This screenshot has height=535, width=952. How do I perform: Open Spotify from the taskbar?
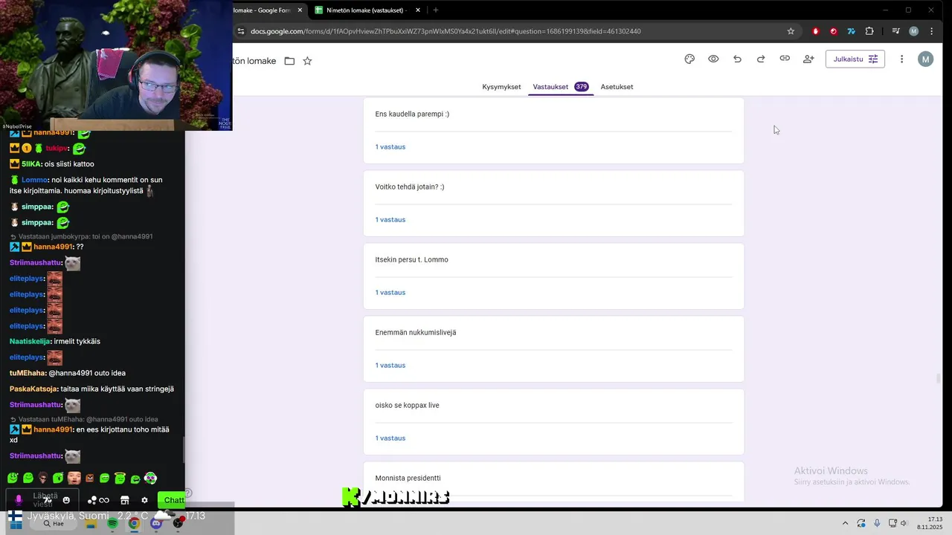(x=112, y=523)
